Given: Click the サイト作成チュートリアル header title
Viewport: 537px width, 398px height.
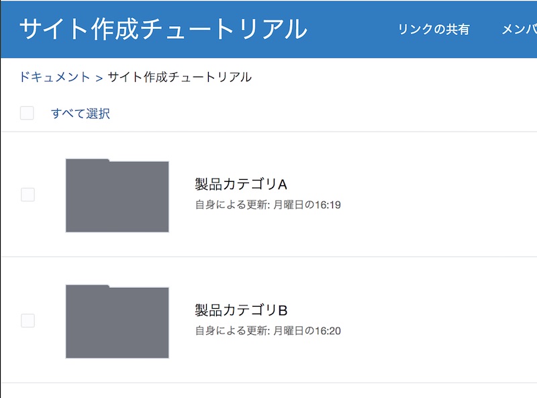Looking at the screenshot, I should click(163, 30).
